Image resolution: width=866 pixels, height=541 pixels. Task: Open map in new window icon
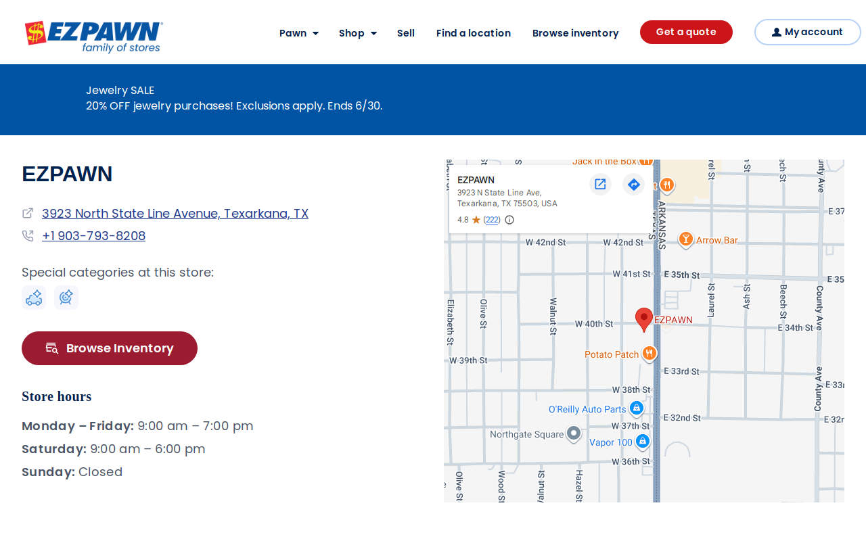[600, 184]
